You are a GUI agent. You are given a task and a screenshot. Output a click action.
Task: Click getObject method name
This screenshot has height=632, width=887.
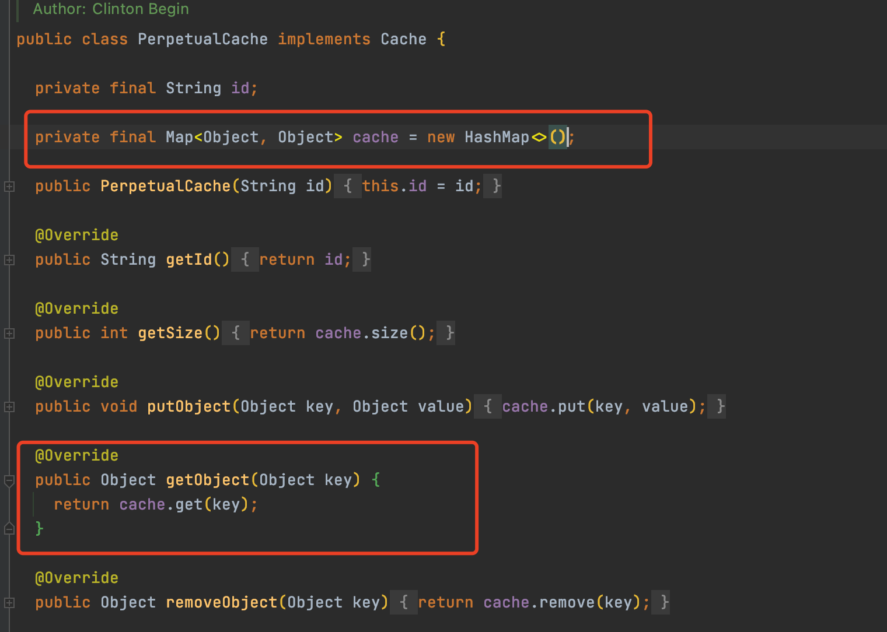click(208, 480)
